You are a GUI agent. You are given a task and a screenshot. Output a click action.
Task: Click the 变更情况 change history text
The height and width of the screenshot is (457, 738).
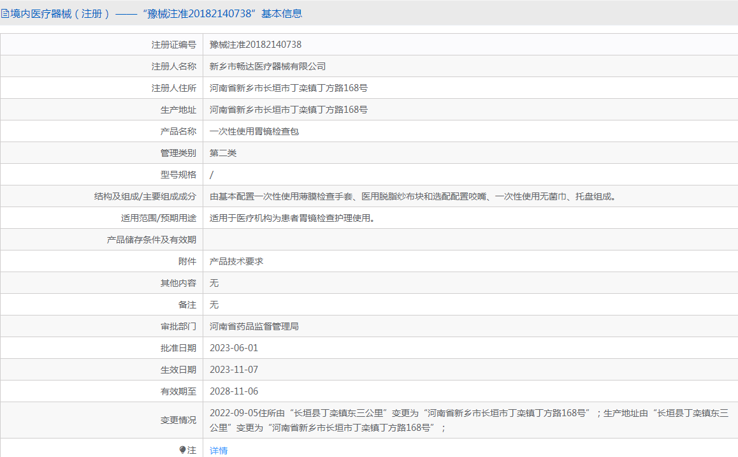[x=464, y=420]
